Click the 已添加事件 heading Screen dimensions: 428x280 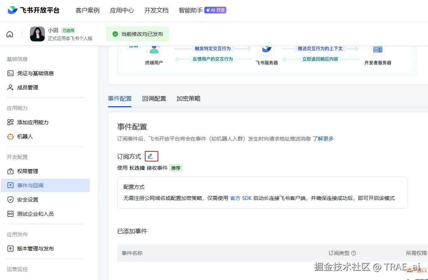(132, 231)
